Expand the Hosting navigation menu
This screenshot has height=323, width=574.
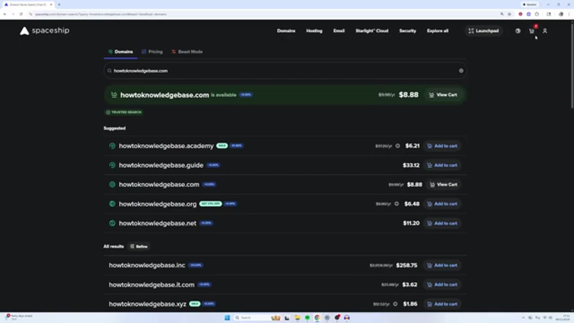click(x=314, y=31)
